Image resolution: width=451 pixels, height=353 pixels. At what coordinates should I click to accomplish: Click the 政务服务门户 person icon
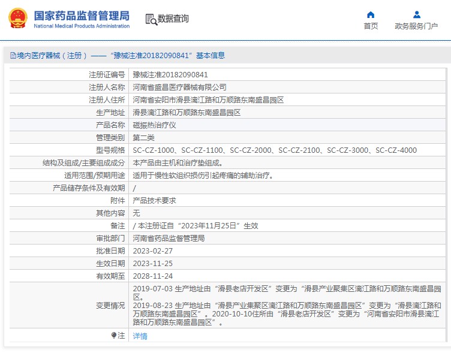coord(416,14)
